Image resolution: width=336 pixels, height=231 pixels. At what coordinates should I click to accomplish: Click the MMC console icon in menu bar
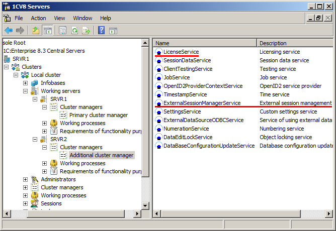pos(7,18)
